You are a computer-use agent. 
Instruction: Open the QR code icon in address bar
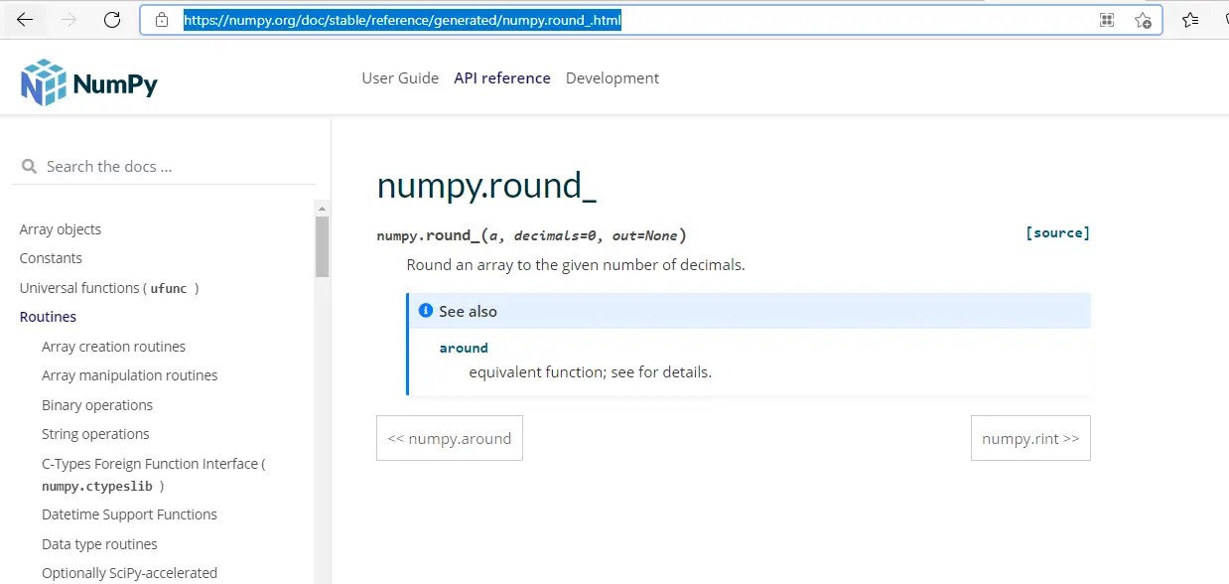point(1107,20)
